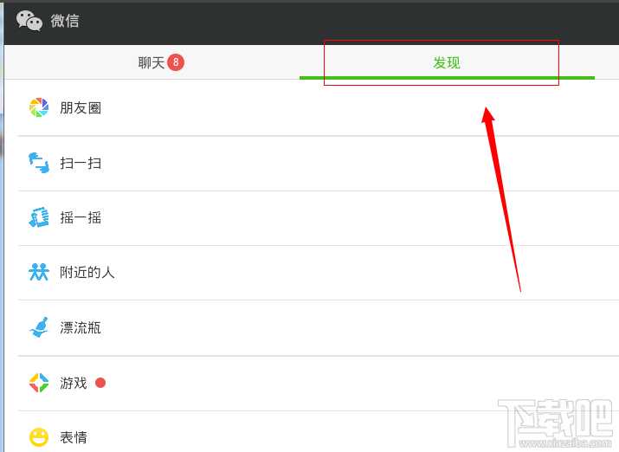Click the WeChat logo icon
Screen dimensions: 619x452
click(29, 21)
